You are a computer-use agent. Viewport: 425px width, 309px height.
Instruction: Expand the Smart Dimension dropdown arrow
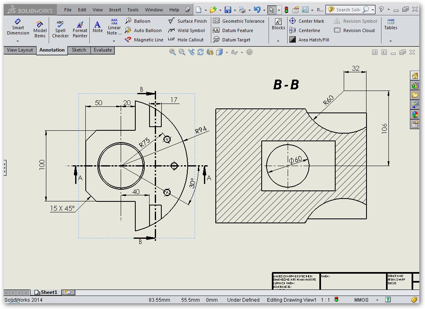17,41
